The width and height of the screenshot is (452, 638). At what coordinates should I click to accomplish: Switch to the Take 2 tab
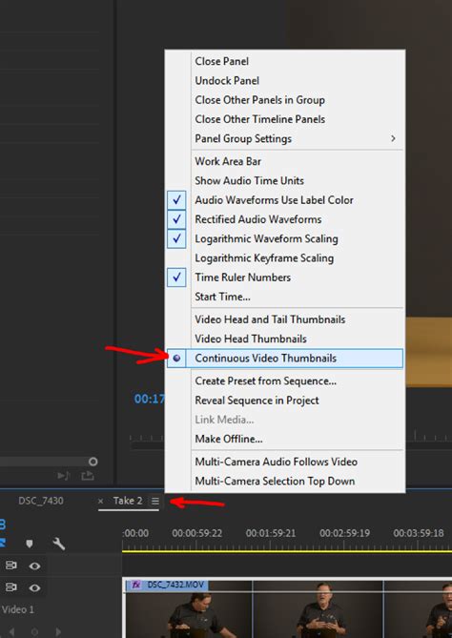click(128, 501)
